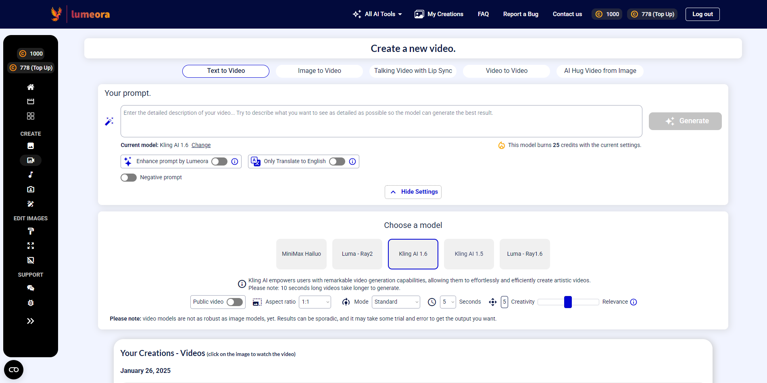Click the sparkle icon beside All AI Tools
The width and height of the screenshot is (767, 383).
(357, 14)
